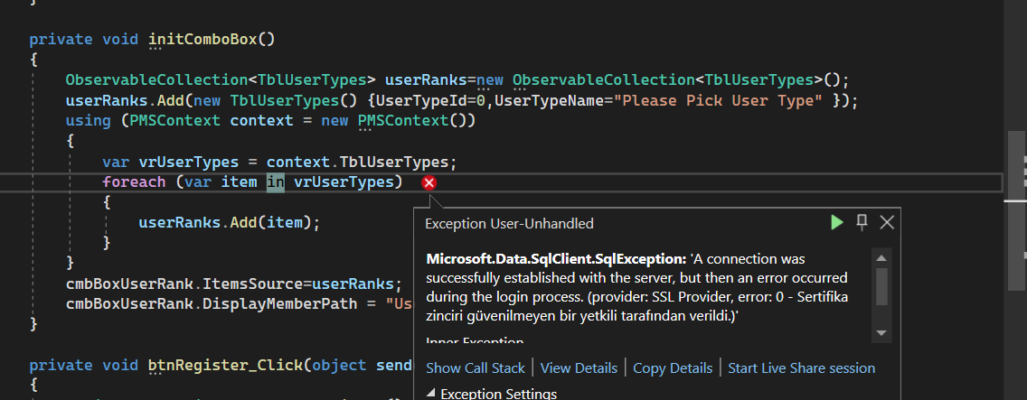Click Inner Exception text in popup
1027x400 pixels.
coord(475,341)
